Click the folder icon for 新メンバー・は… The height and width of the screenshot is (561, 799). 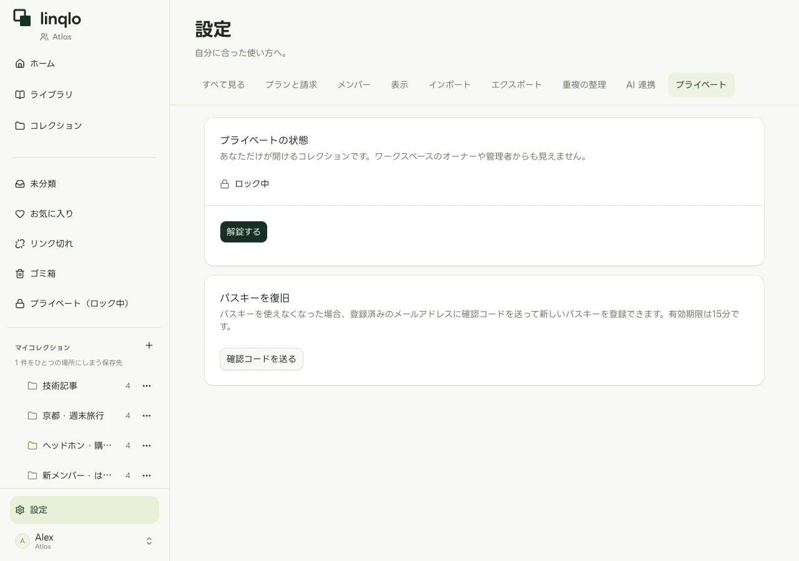(32, 476)
